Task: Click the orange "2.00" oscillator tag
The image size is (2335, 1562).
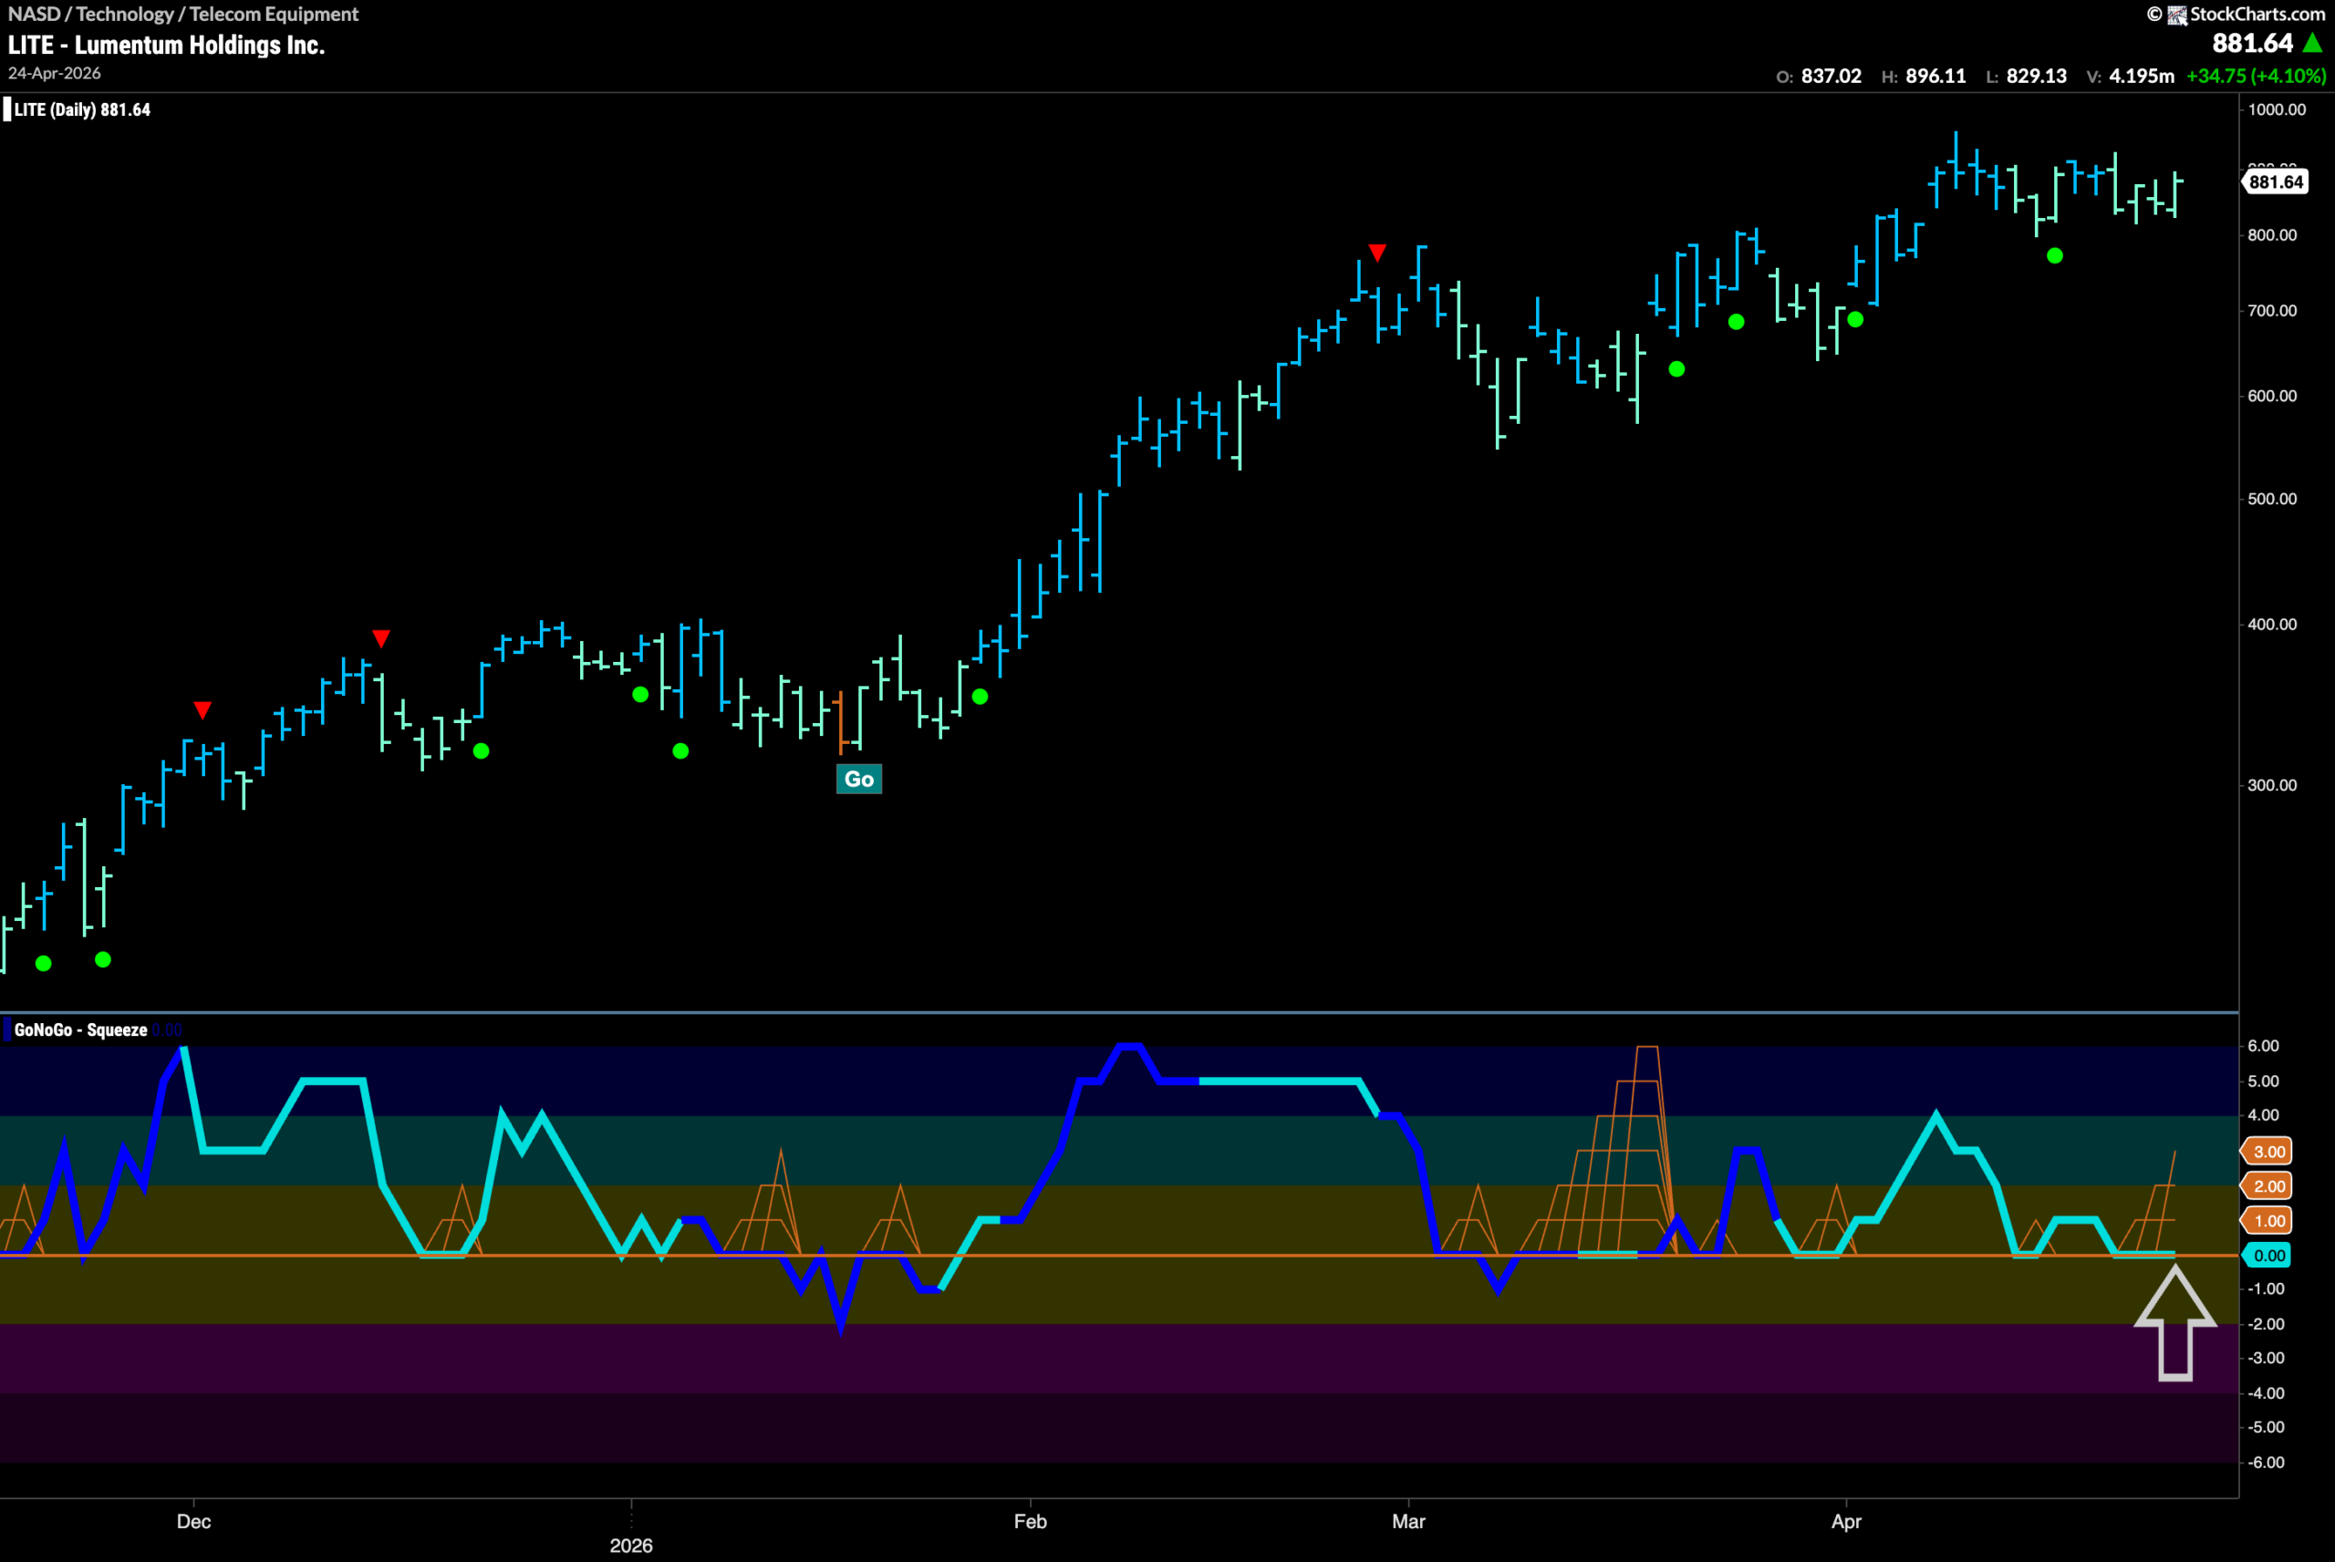Action: tap(2268, 1186)
